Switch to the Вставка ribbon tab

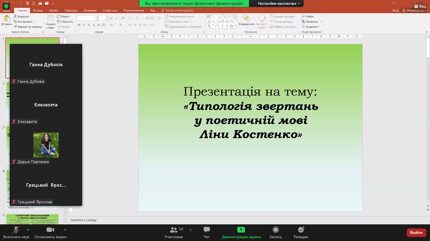(38, 10)
